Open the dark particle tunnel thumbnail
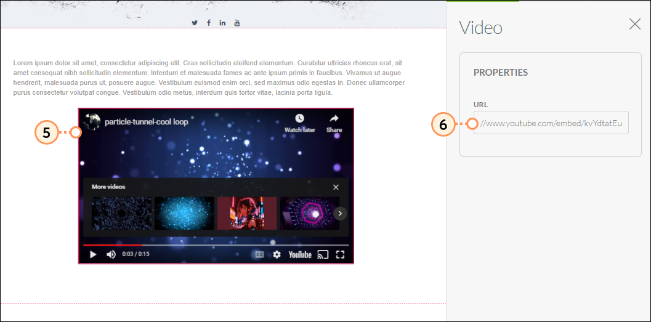 [121, 213]
